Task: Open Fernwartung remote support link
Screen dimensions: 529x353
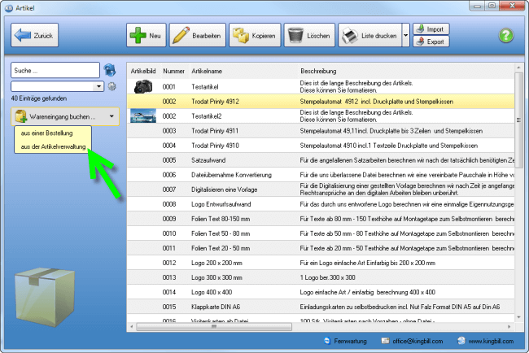Action: click(x=350, y=341)
